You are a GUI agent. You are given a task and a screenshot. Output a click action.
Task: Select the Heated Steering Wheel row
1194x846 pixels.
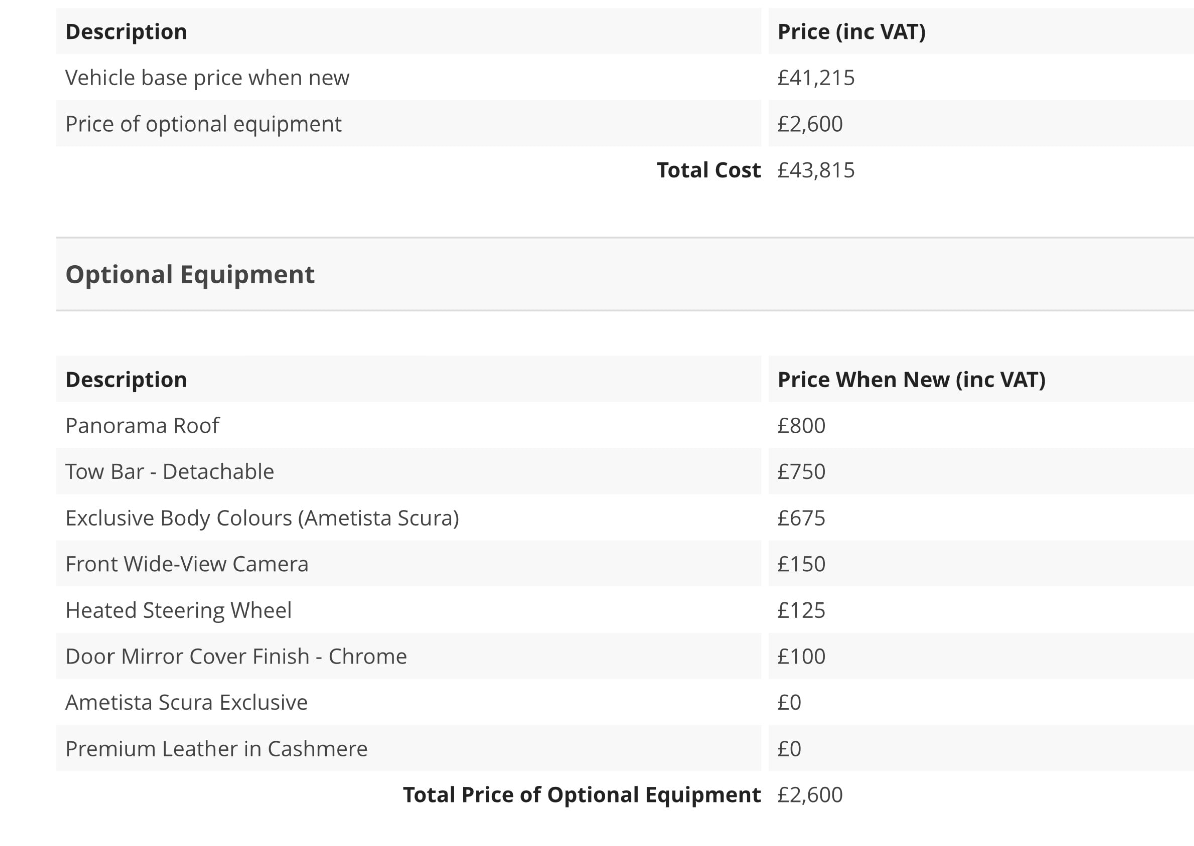pyautogui.click(x=625, y=610)
